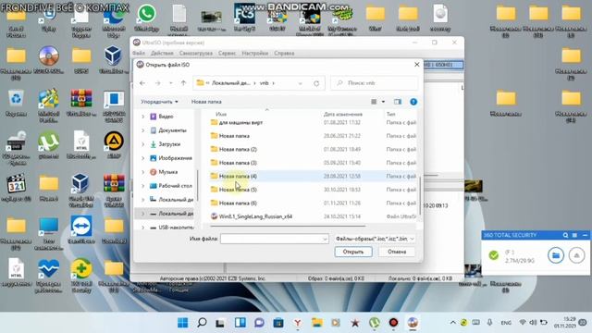Open the Настройки menu in UltraISO
Screen dimensions: 592x333
click(x=255, y=54)
